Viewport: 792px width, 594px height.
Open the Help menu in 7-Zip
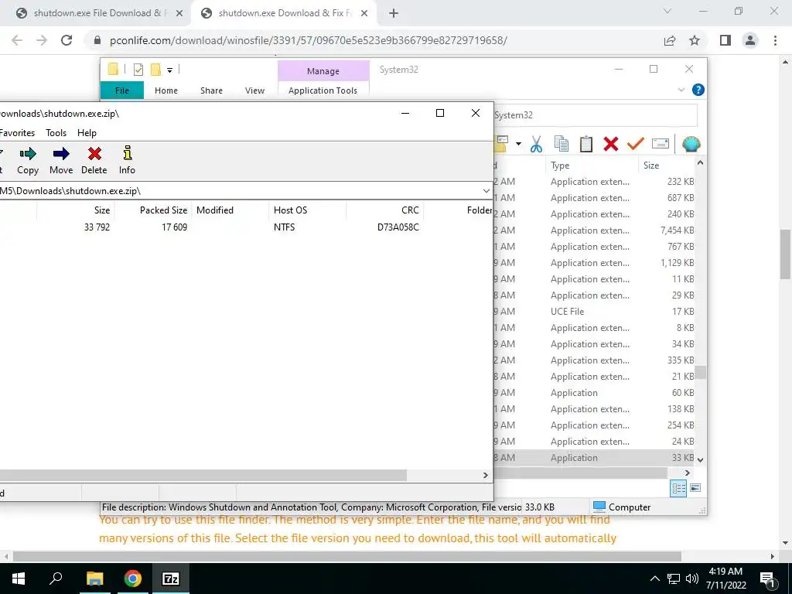coord(87,133)
